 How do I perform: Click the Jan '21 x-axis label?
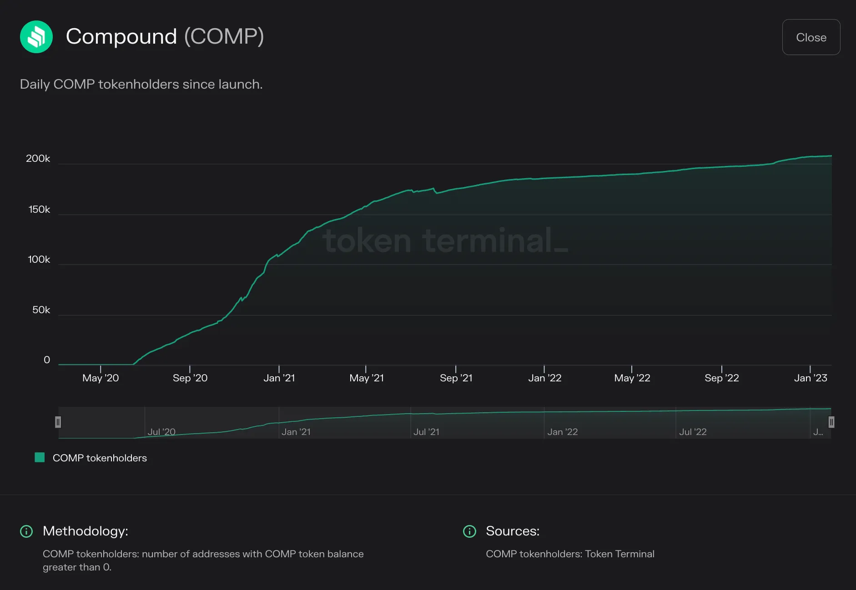pos(279,378)
